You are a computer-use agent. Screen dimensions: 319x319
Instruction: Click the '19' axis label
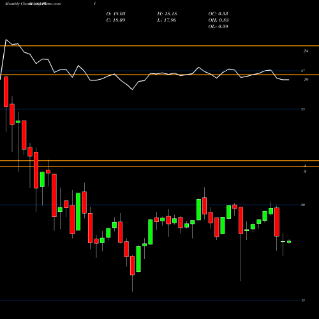[306, 80]
